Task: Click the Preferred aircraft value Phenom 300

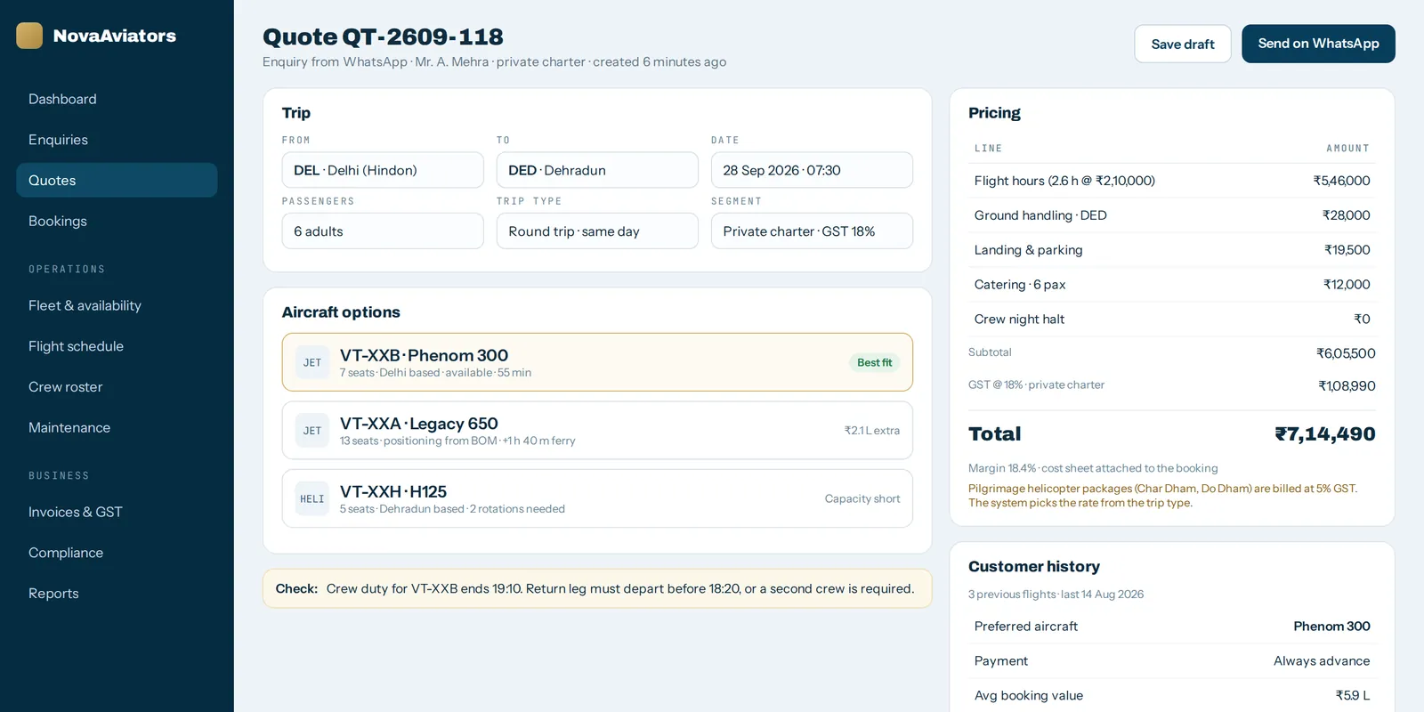Action: pyautogui.click(x=1331, y=627)
